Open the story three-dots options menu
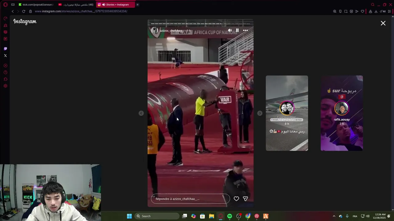 [245, 30]
